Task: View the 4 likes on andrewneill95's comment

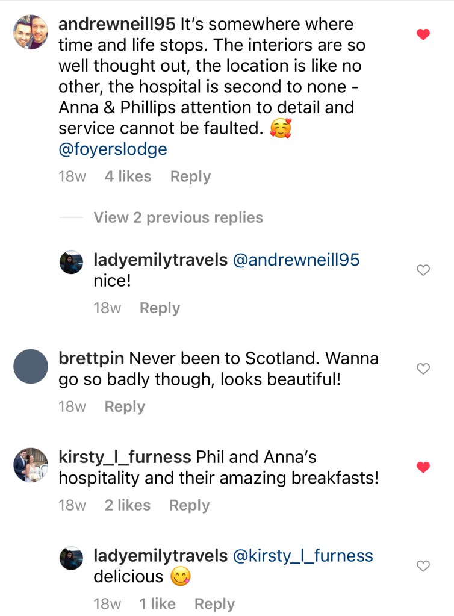Action: coord(128,176)
